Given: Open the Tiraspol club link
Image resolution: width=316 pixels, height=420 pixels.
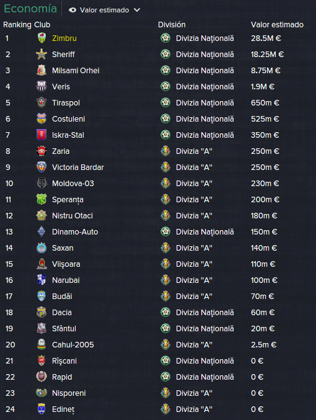Looking at the screenshot, I should pos(66,103).
